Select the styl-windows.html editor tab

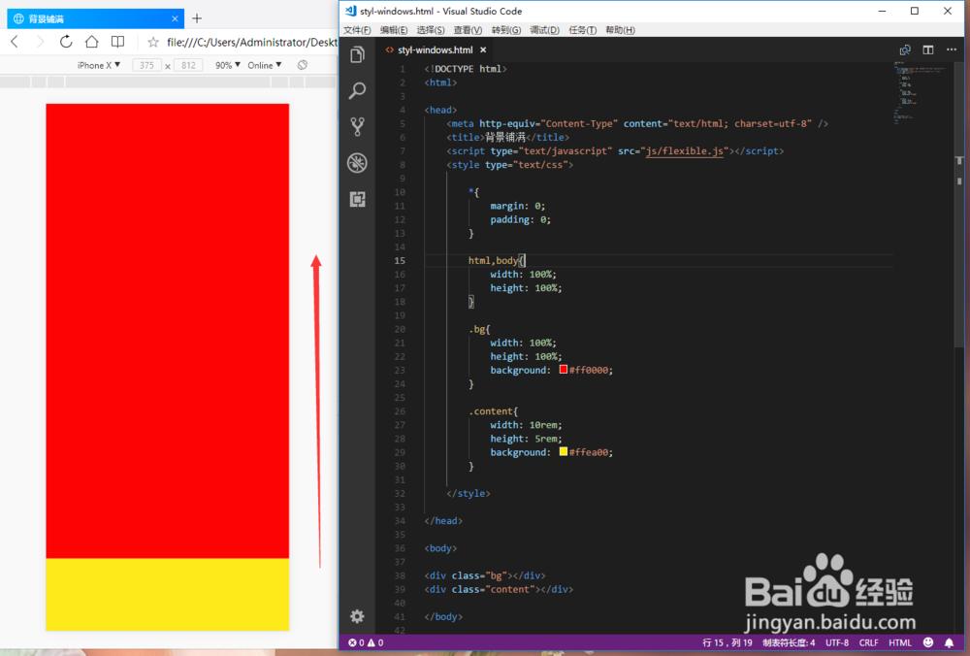(435, 50)
